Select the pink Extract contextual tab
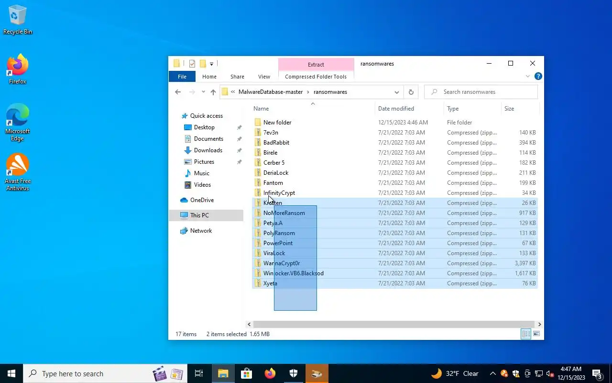 [x=316, y=65]
